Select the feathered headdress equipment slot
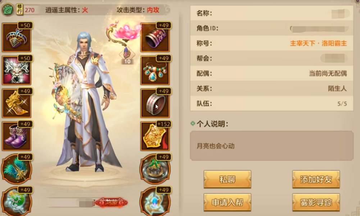 [x=17, y=37]
